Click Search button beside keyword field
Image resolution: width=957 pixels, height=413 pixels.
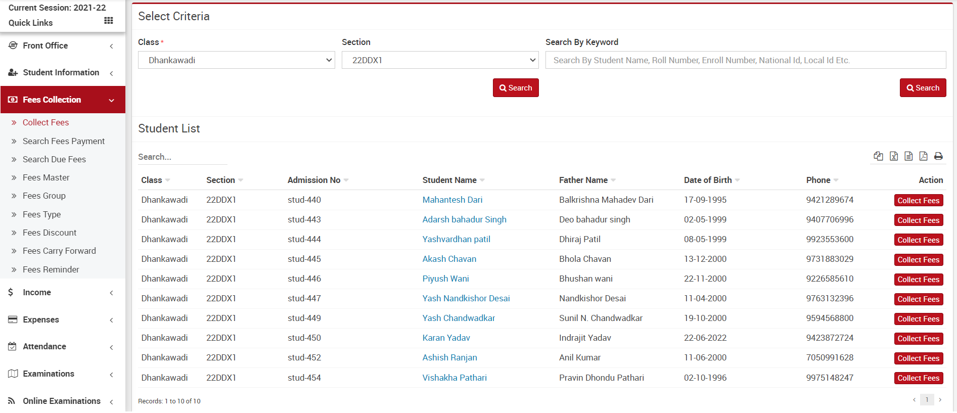(x=923, y=88)
